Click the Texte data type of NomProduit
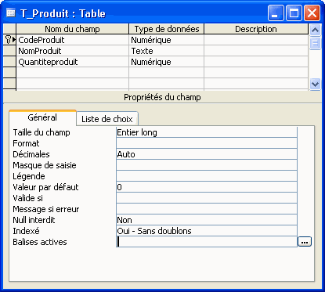 [166, 51]
